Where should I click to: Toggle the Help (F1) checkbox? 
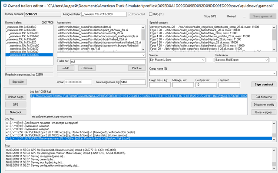pyautogui.click(x=151, y=14)
